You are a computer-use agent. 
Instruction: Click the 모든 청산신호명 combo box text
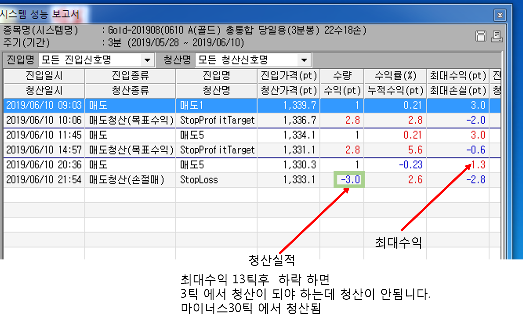[233, 60]
